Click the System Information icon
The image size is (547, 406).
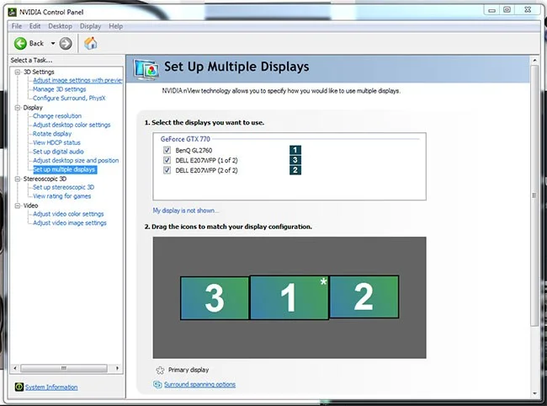click(19, 387)
